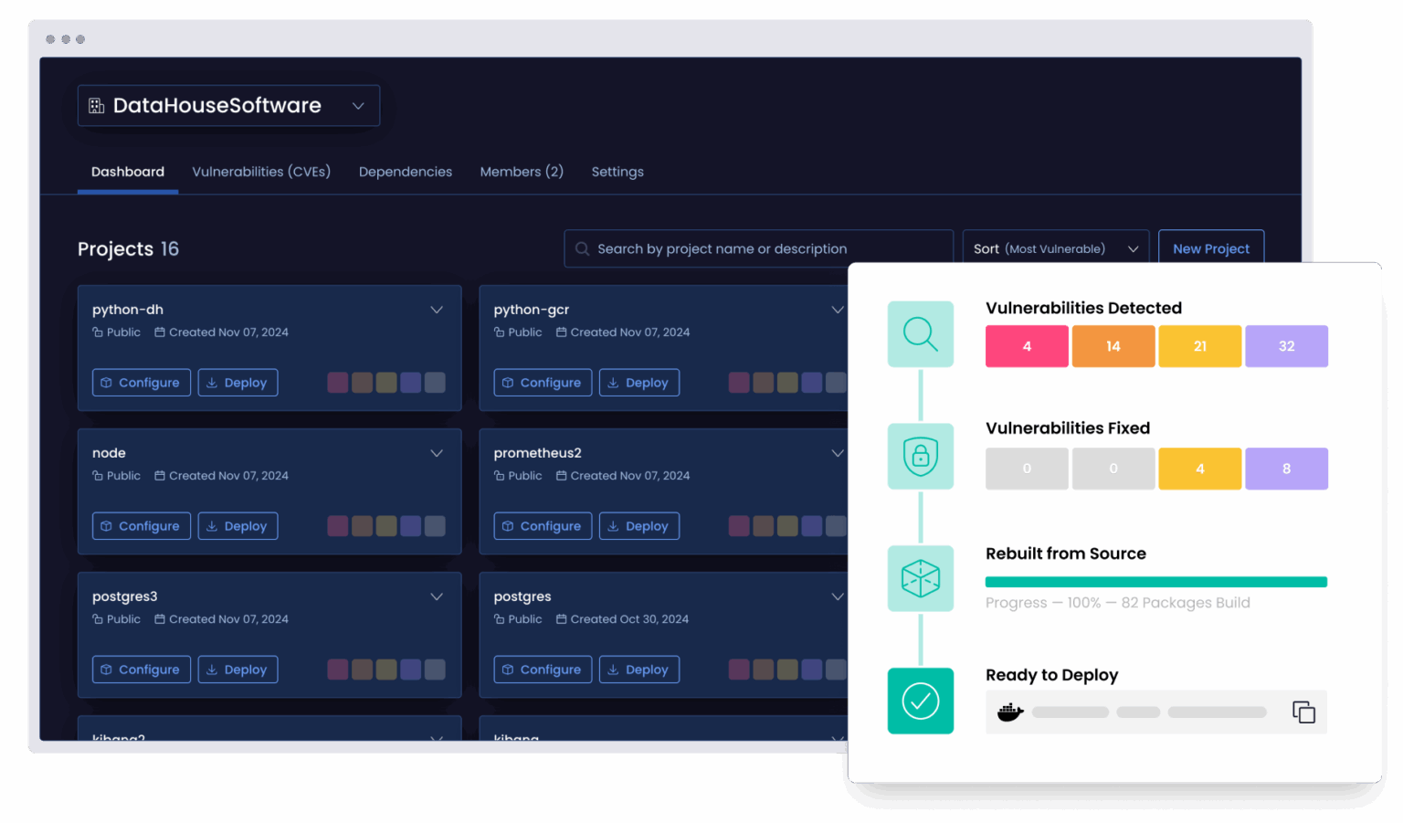This screenshot has height=823, width=1403.
Task: Select the first color swatch on the node card
Action: [x=337, y=525]
